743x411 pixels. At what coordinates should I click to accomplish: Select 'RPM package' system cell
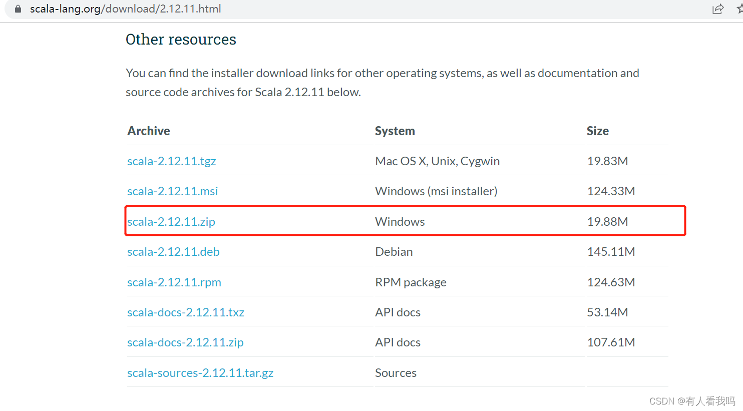tap(411, 282)
